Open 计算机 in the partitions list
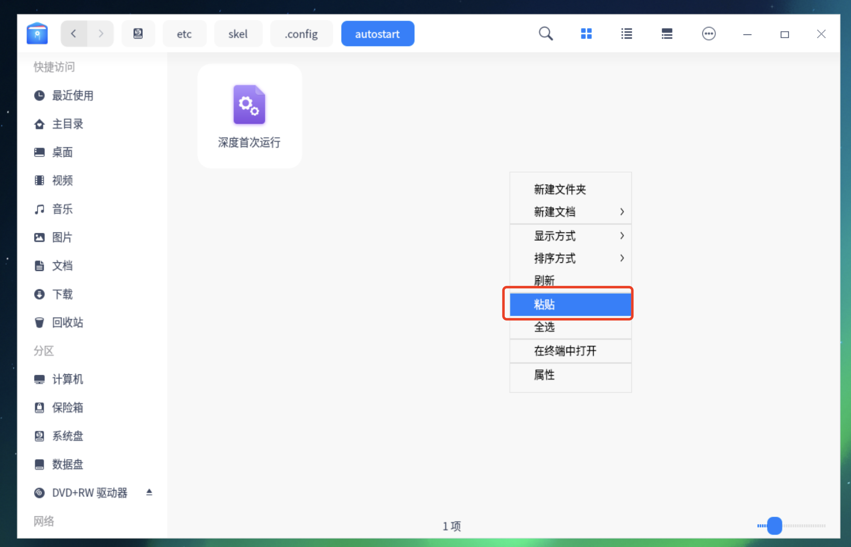The height and width of the screenshot is (547, 851). pos(92,379)
